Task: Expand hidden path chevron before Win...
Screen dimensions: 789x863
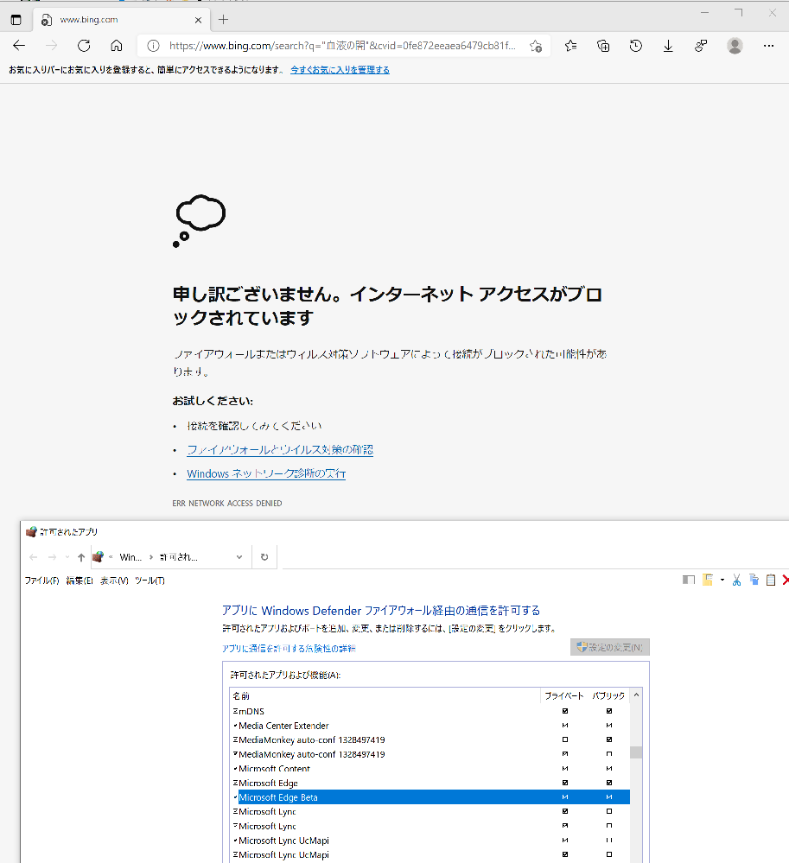Action: tap(111, 557)
